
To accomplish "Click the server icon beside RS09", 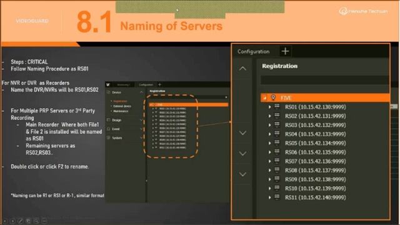I will click(277, 179).
